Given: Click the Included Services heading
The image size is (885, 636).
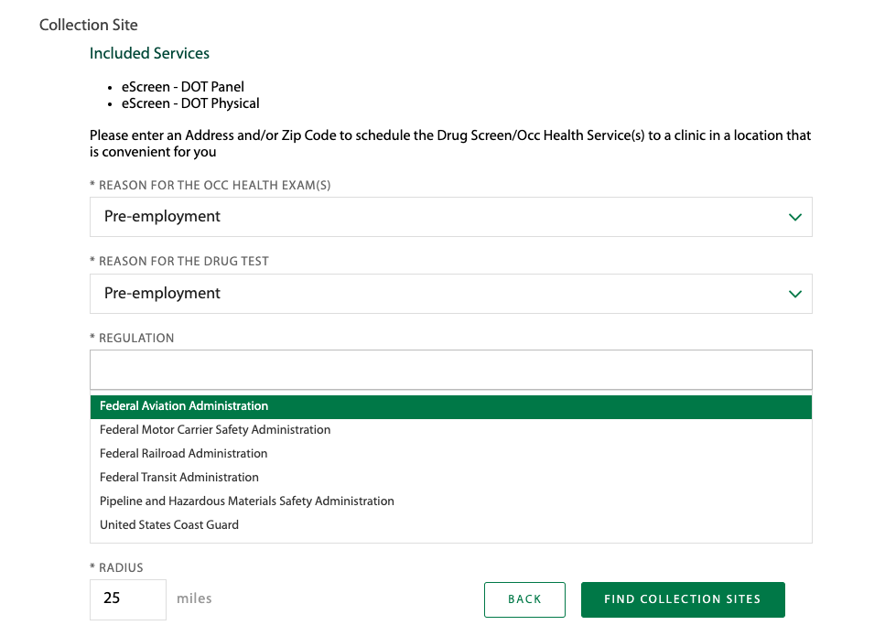Looking at the screenshot, I should pyautogui.click(x=149, y=53).
